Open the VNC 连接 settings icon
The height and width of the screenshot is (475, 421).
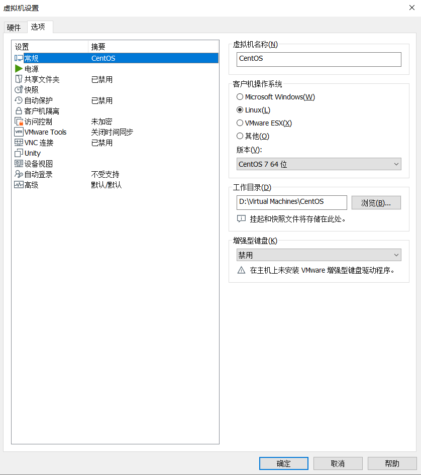pyautogui.click(x=19, y=143)
